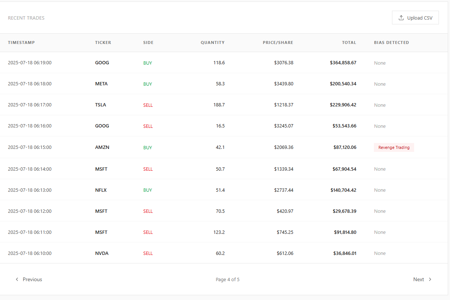Click price $3245.07

click(284, 126)
